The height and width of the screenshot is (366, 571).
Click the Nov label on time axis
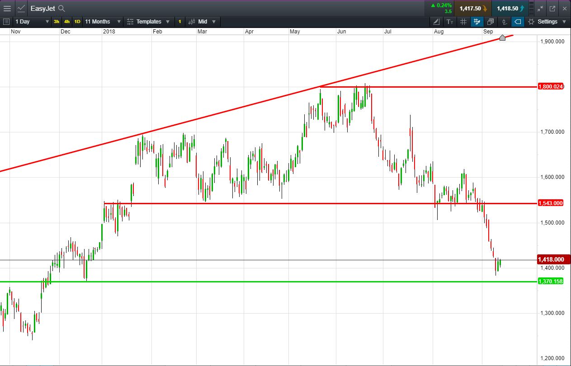pyautogui.click(x=15, y=31)
